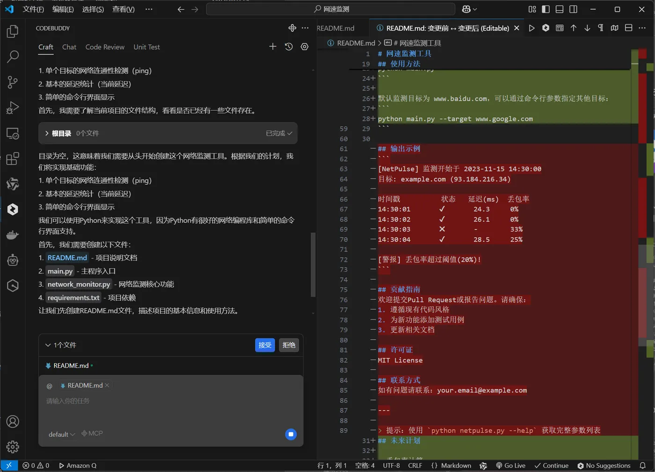655x472 pixels.
Task: Open 已完成 status dropdown
Action: point(279,133)
